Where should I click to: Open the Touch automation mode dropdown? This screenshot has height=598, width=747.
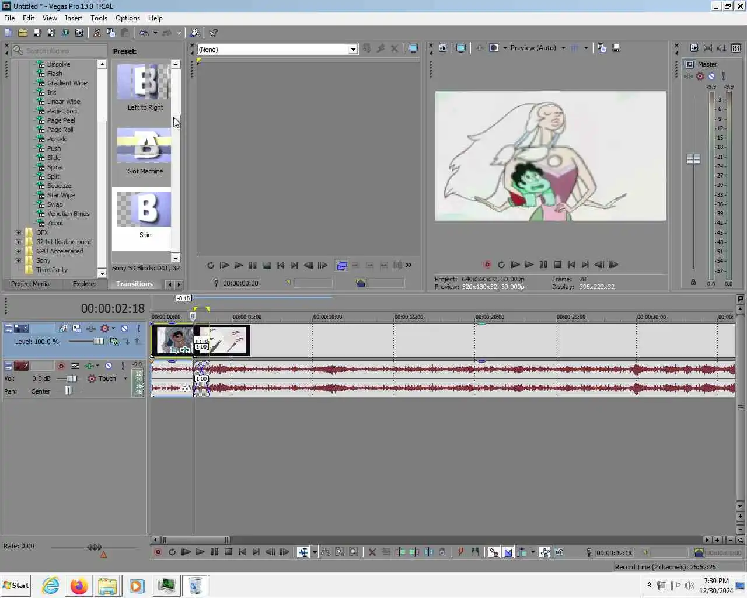tap(125, 378)
